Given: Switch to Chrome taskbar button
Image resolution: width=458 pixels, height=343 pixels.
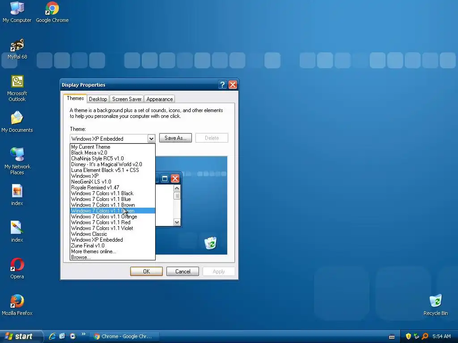Looking at the screenshot, I should 124,336.
